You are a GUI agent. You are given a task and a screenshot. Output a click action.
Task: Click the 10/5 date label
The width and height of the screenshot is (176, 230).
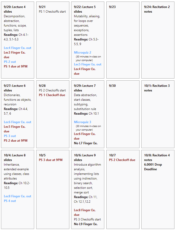[x=42, y=155]
